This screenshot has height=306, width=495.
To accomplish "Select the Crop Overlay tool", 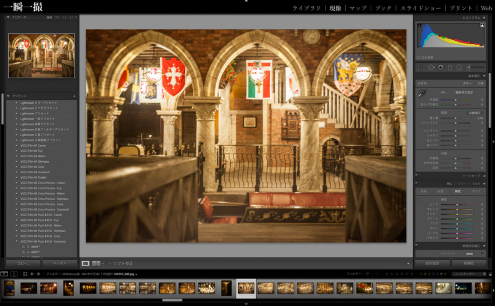I will point(421,67).
